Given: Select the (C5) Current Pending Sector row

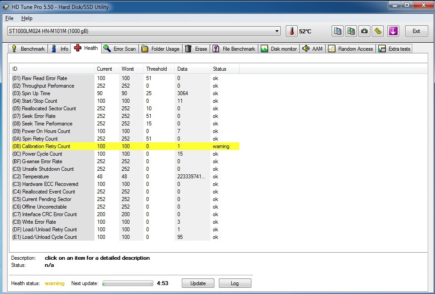Looking at the screenshot, I should point(125,199).
